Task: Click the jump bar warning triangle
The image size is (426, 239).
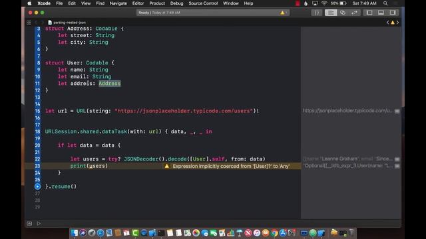Action: coord(393,23)
